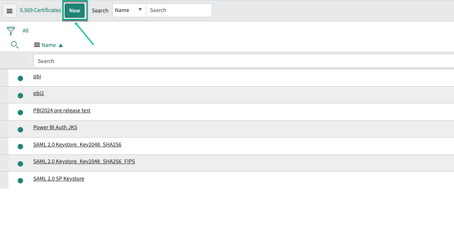Click the filter funnel icon
The width and height of the screenshot is (454, 227).
coord(11,31)
